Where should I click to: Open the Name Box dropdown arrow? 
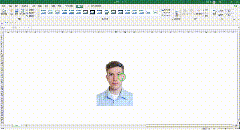[x=12, y=28]
